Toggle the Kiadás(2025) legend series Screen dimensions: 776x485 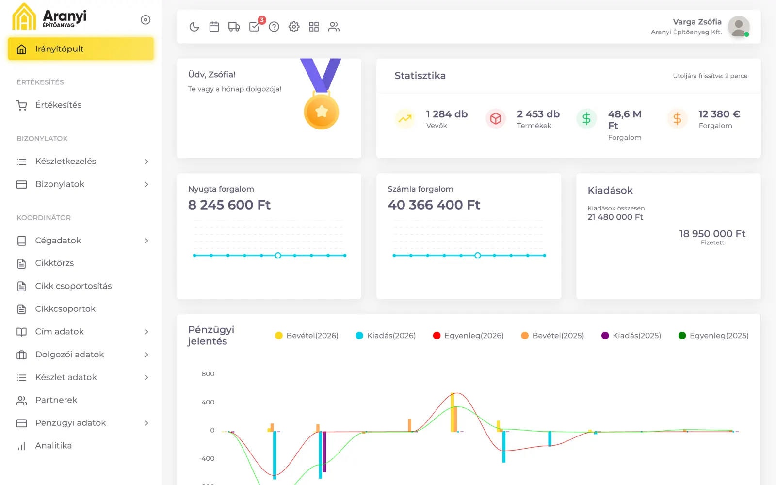tap(631, 336)
